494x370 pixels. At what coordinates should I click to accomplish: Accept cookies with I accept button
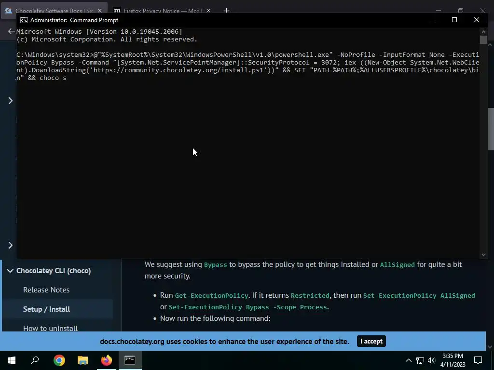coord(371,342)
